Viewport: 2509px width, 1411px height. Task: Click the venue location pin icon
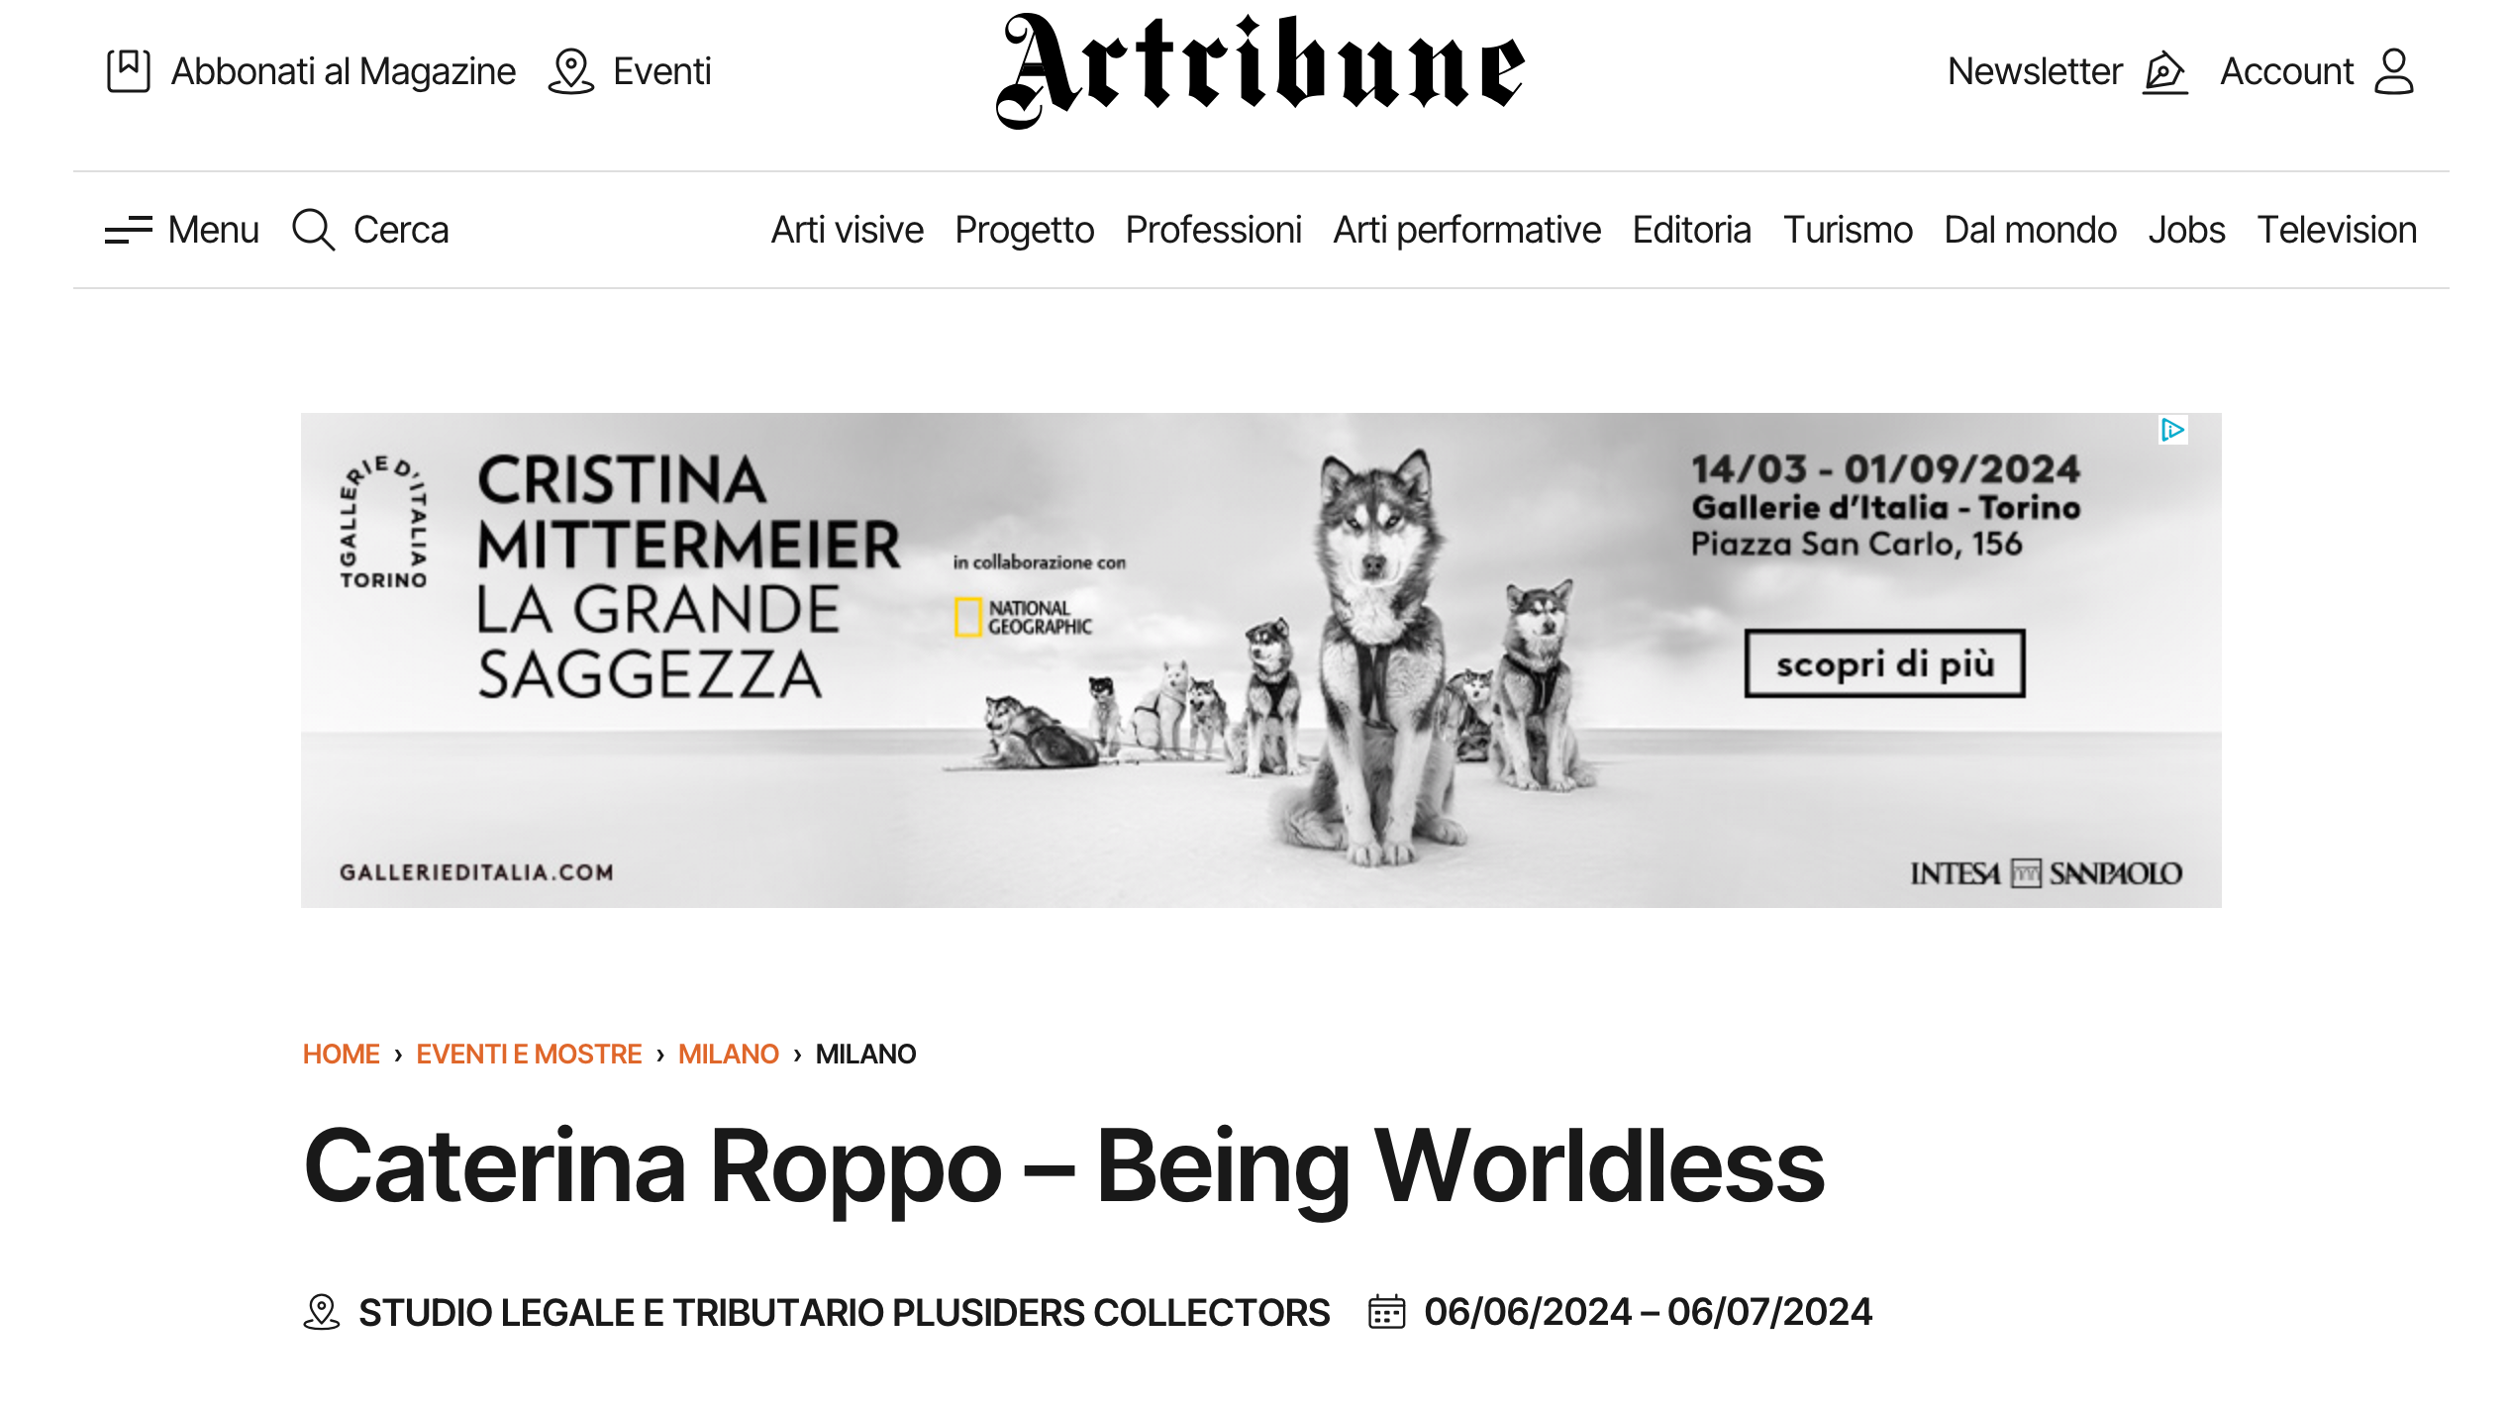pyautogui.click(x=321, y=1312)
